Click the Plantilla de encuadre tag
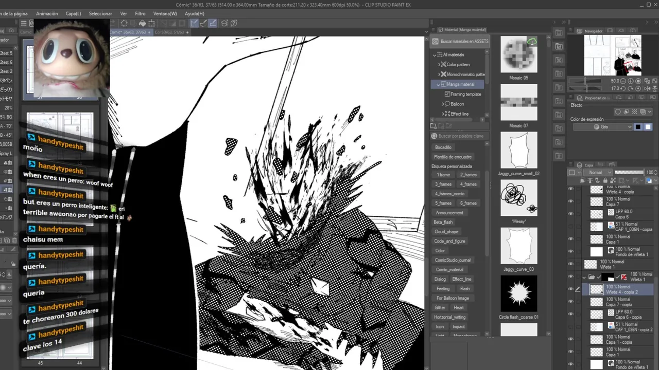The width and height of the screenshot is (659, 370). [453, 157]
